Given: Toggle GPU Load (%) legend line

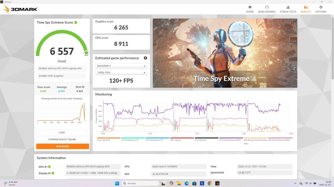Looking at the screenshot, I should (x=182, y=139).
